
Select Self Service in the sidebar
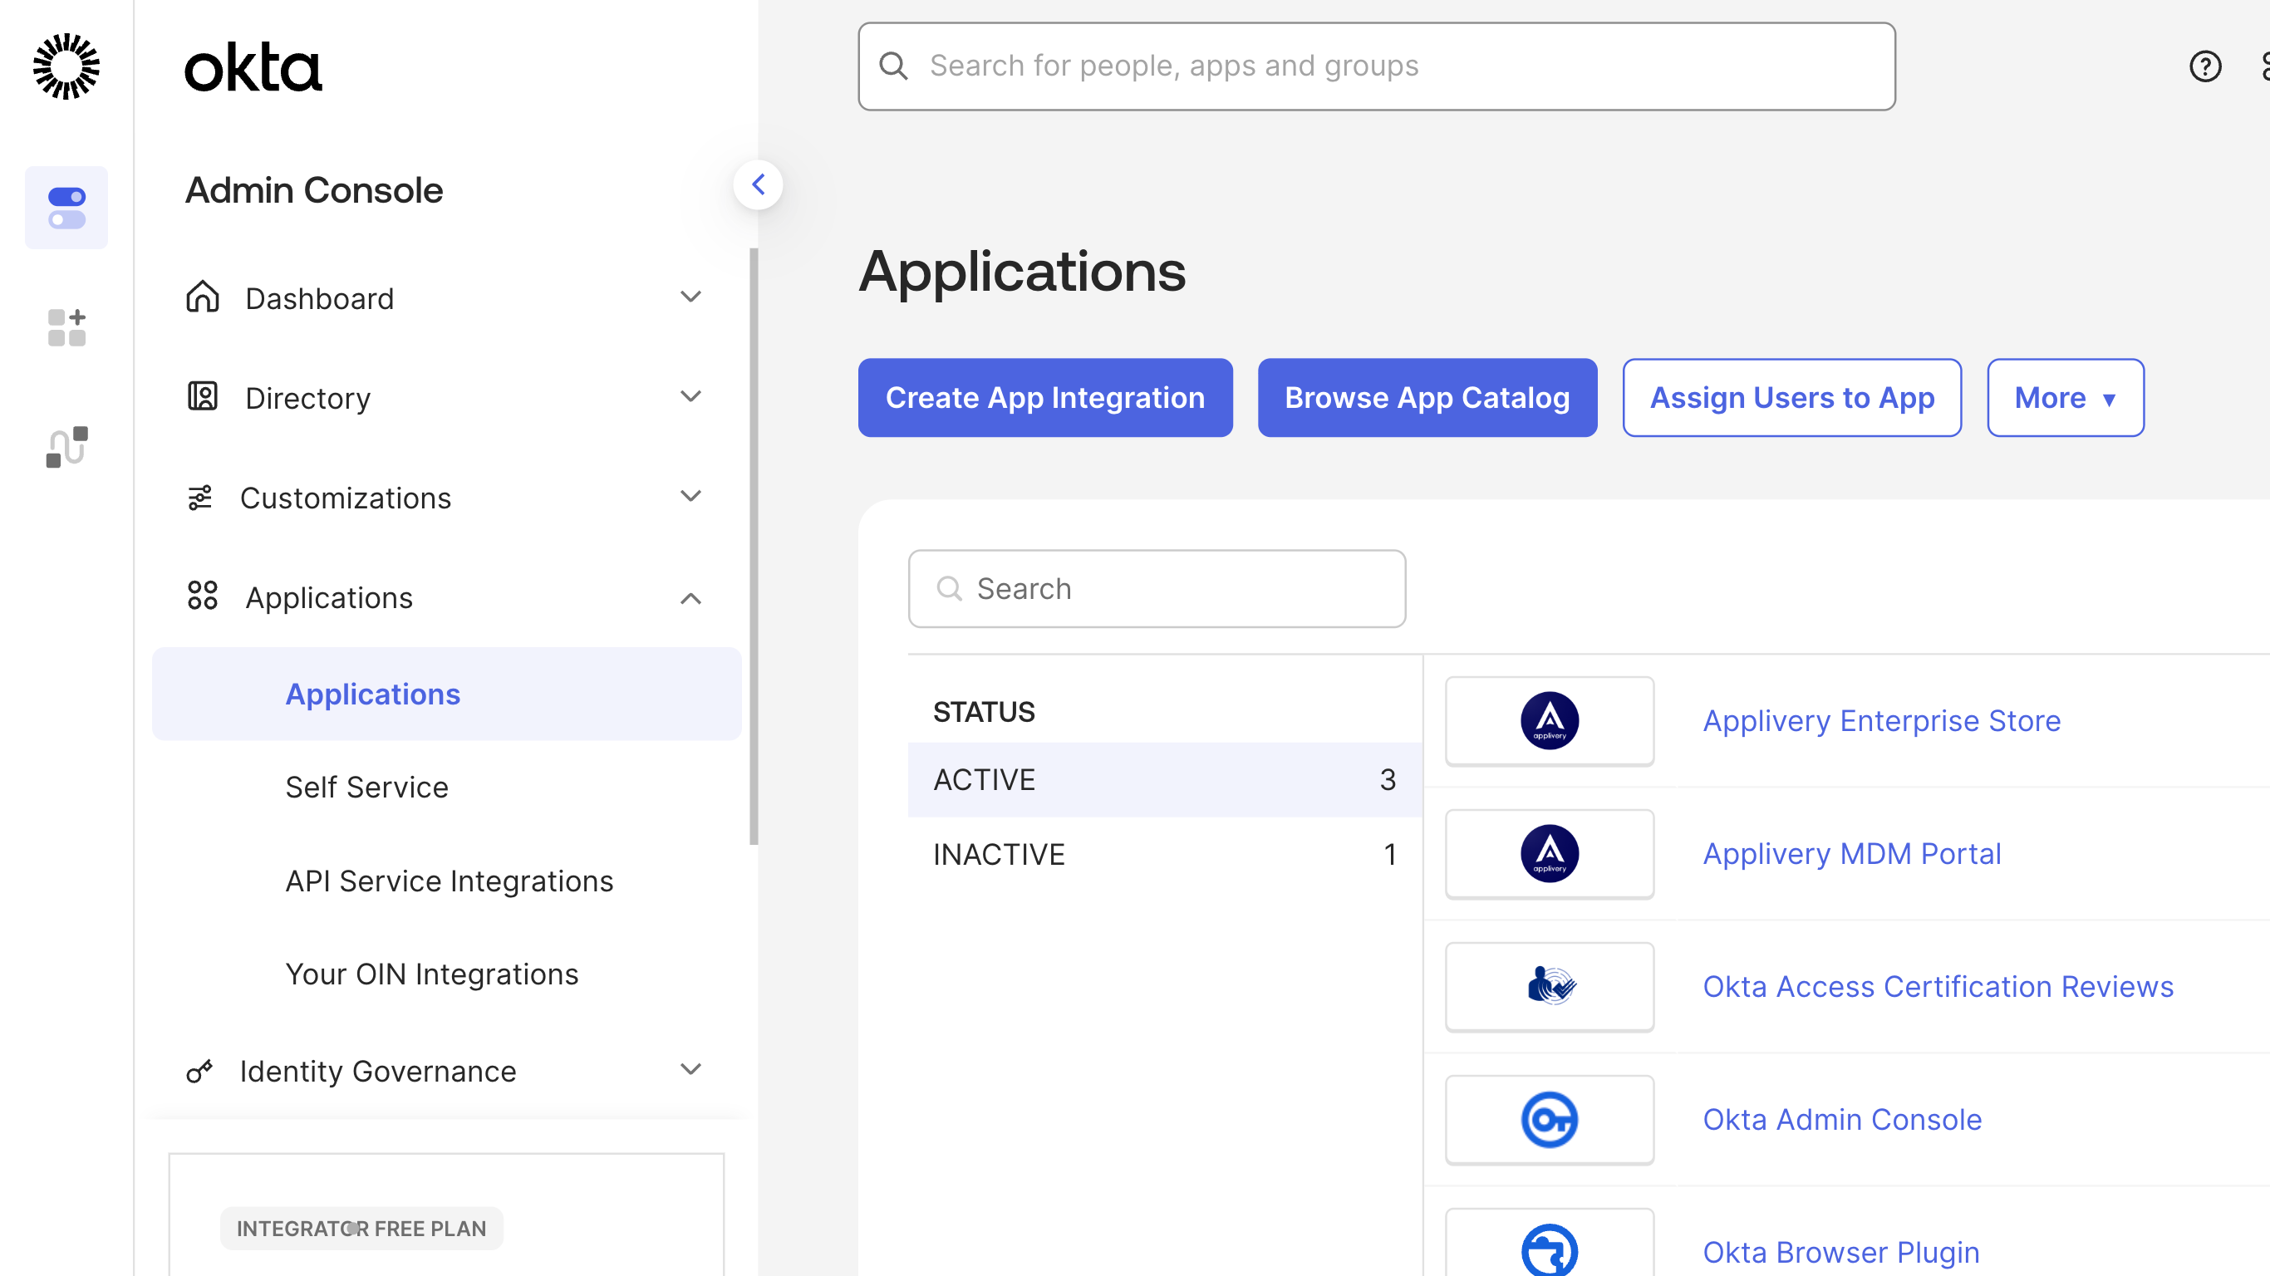(x=366, y=787)
